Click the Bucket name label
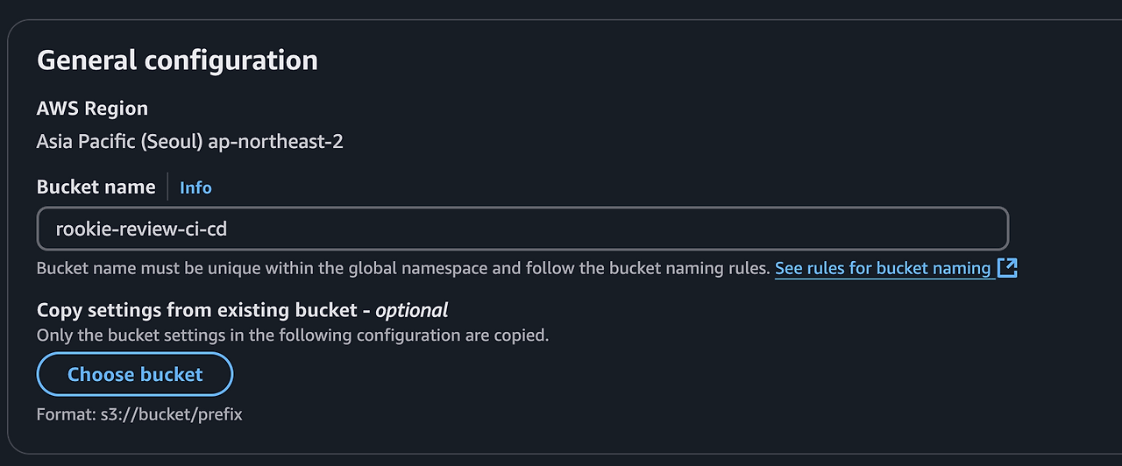 click(96, 187)
